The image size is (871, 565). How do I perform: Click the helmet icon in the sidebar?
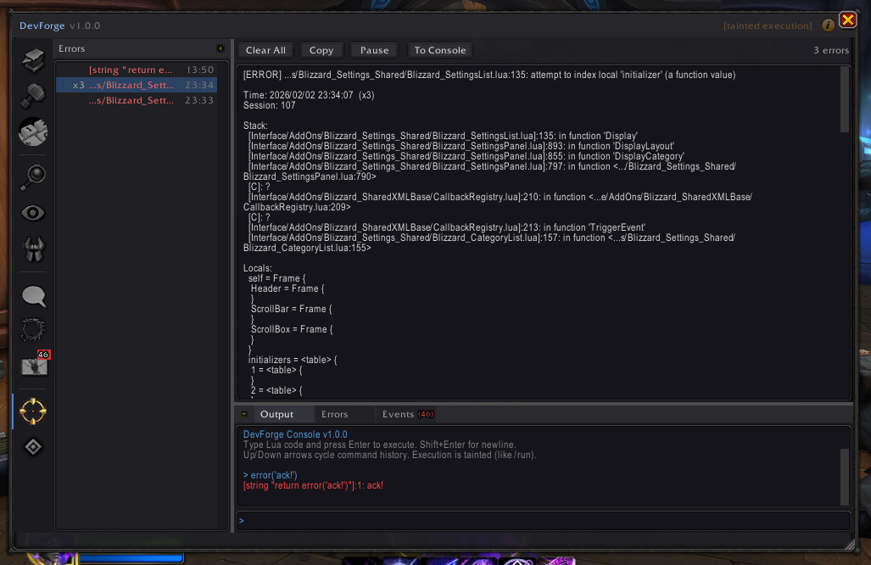coord(33,249)
